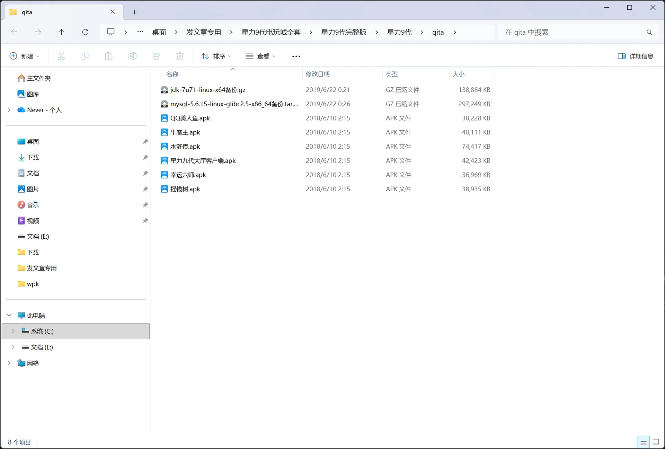Click the Refresh button
This screenshot has height=449, width=665.
(85, 32)
